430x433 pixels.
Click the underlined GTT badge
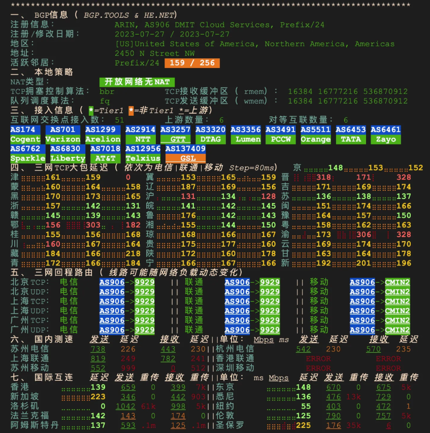pos(178,139)
